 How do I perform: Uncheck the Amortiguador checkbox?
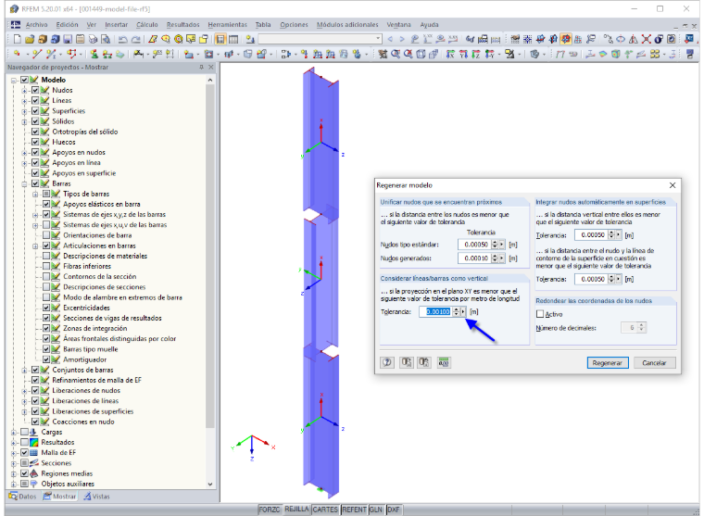pos(45,359)
